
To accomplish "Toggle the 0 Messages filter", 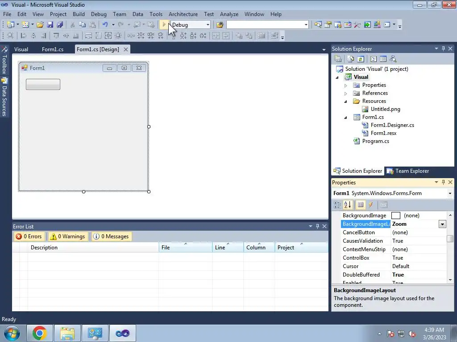I will [x=111, y=236].
